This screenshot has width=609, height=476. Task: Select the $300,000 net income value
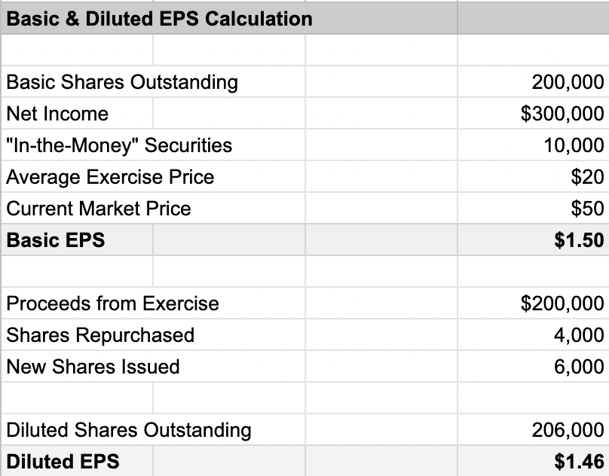point(562,114)
